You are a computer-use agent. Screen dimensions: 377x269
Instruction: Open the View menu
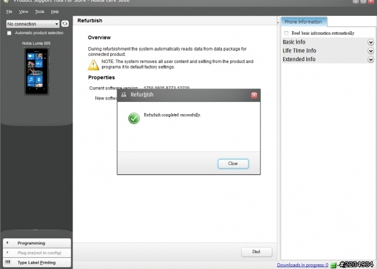click(x=24, y=12)
